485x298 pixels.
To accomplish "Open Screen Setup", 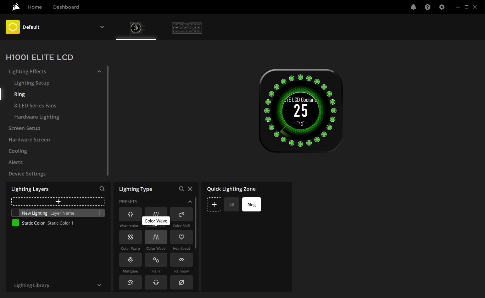I will [x=24, y=128].
